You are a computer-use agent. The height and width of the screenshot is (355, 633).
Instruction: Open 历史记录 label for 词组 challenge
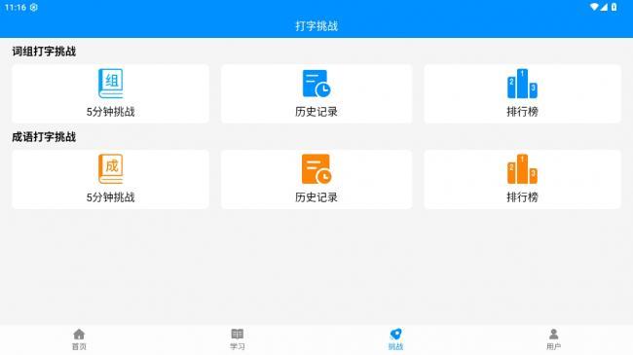(x=316, y=112)
